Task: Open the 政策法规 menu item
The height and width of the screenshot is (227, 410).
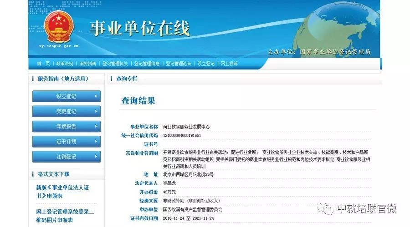Action: point(64,64)
